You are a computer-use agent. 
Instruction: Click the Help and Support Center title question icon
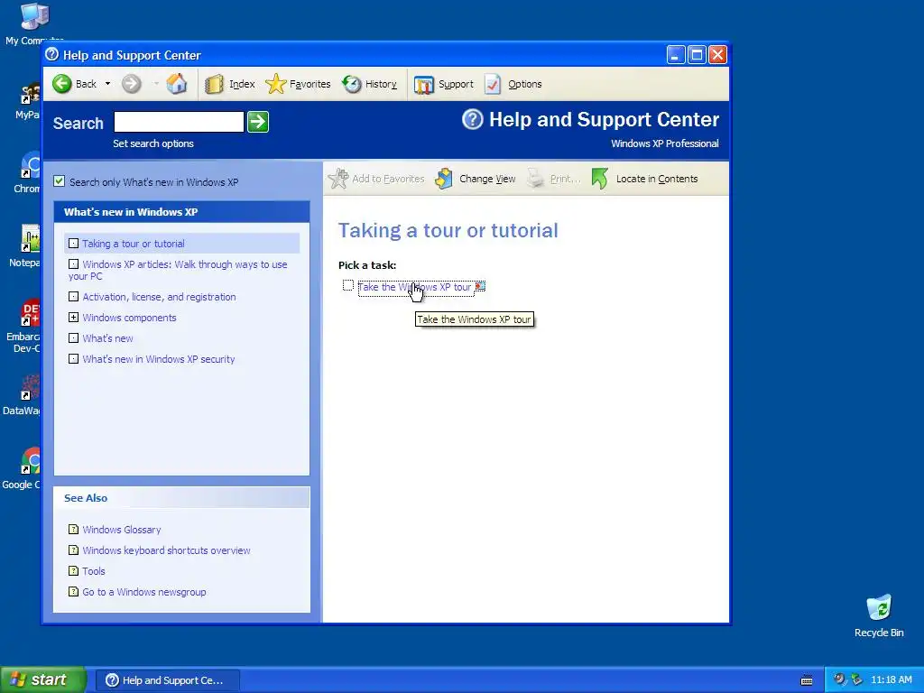[51, 54]
